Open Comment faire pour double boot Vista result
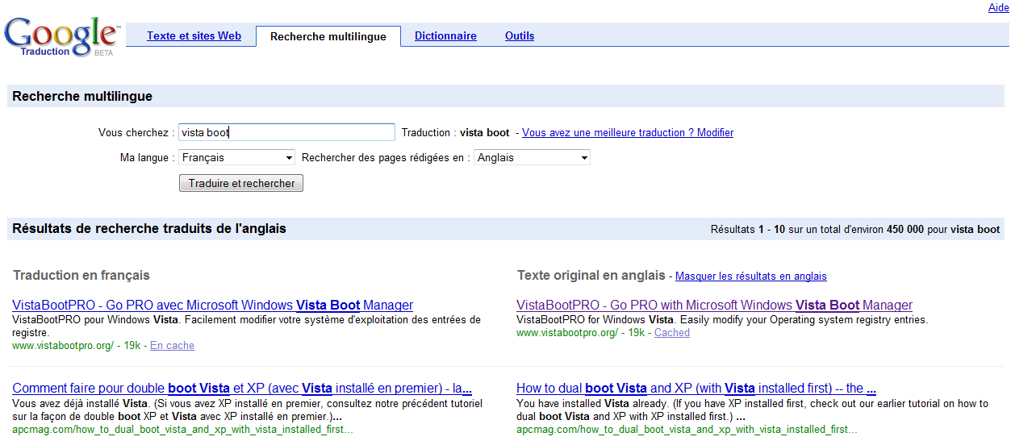This screenshot has width=1011, height=445. tap(242, 388)
